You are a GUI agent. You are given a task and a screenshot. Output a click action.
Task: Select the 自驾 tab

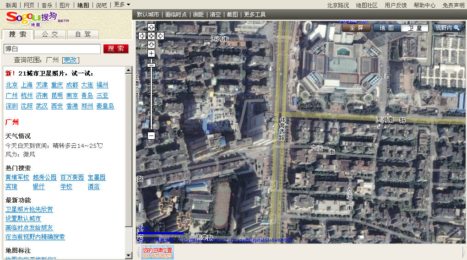pyautogui.click(x=83, y=34)
